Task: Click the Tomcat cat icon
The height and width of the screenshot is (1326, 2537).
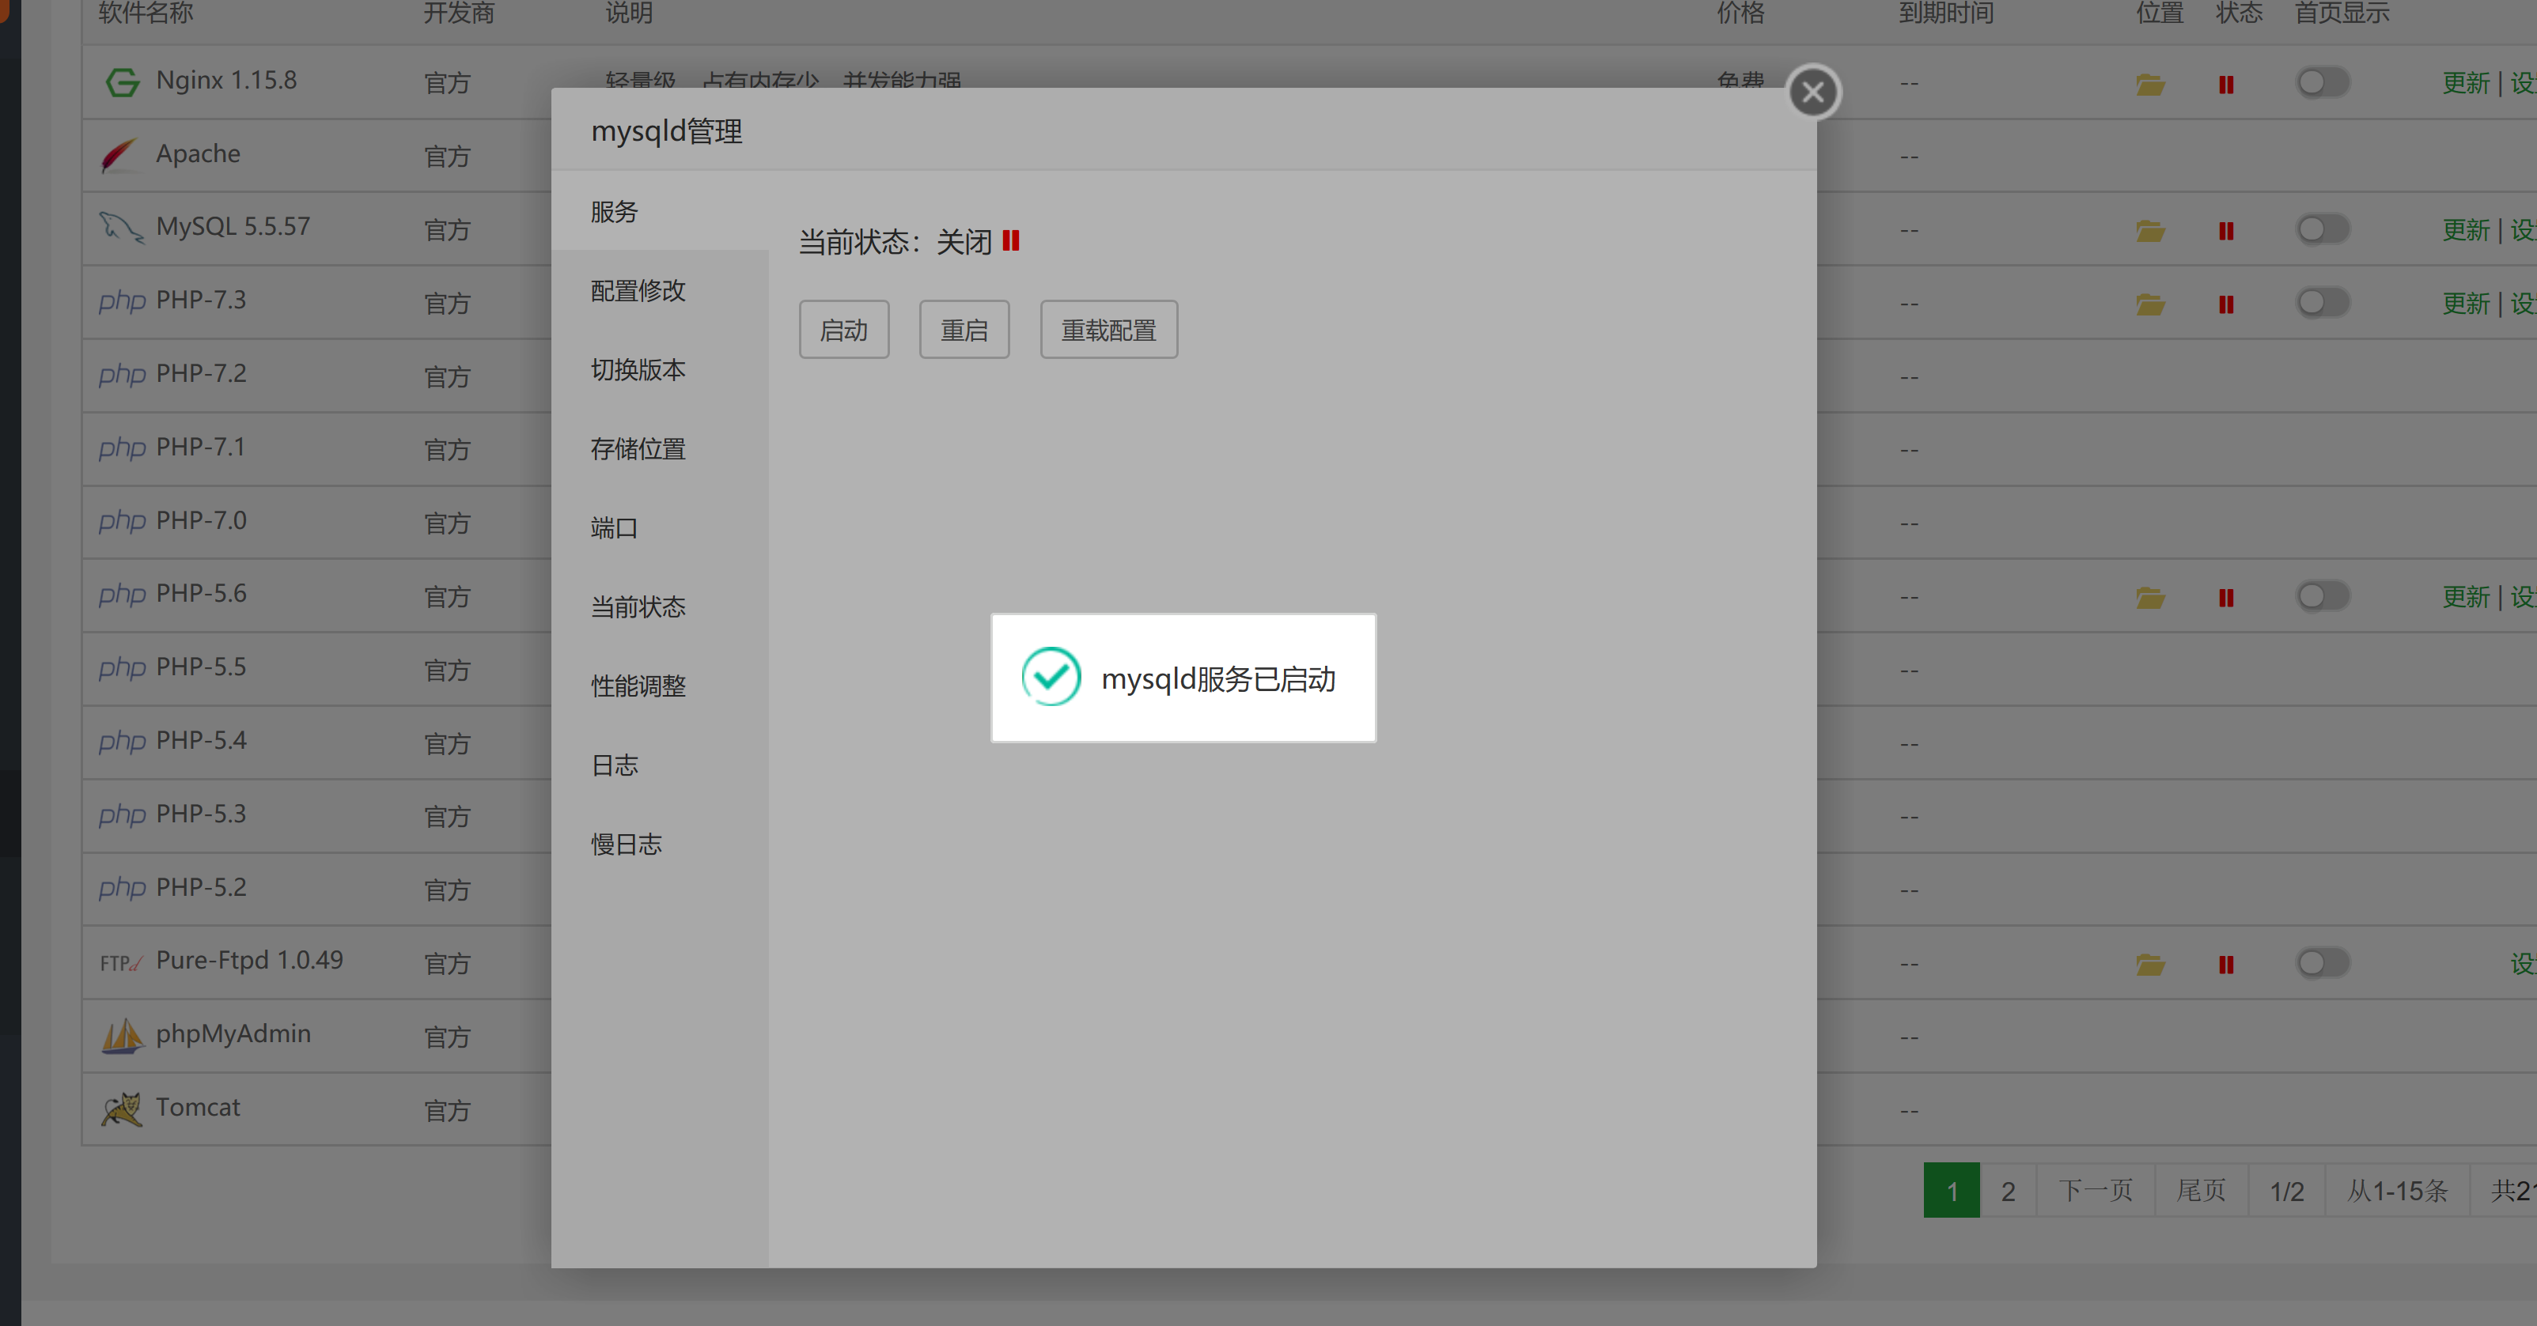Action: tap(122, 1109)
